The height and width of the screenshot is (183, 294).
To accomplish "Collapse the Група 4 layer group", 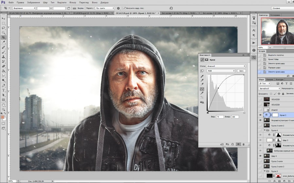I will [x=265, y=130].
